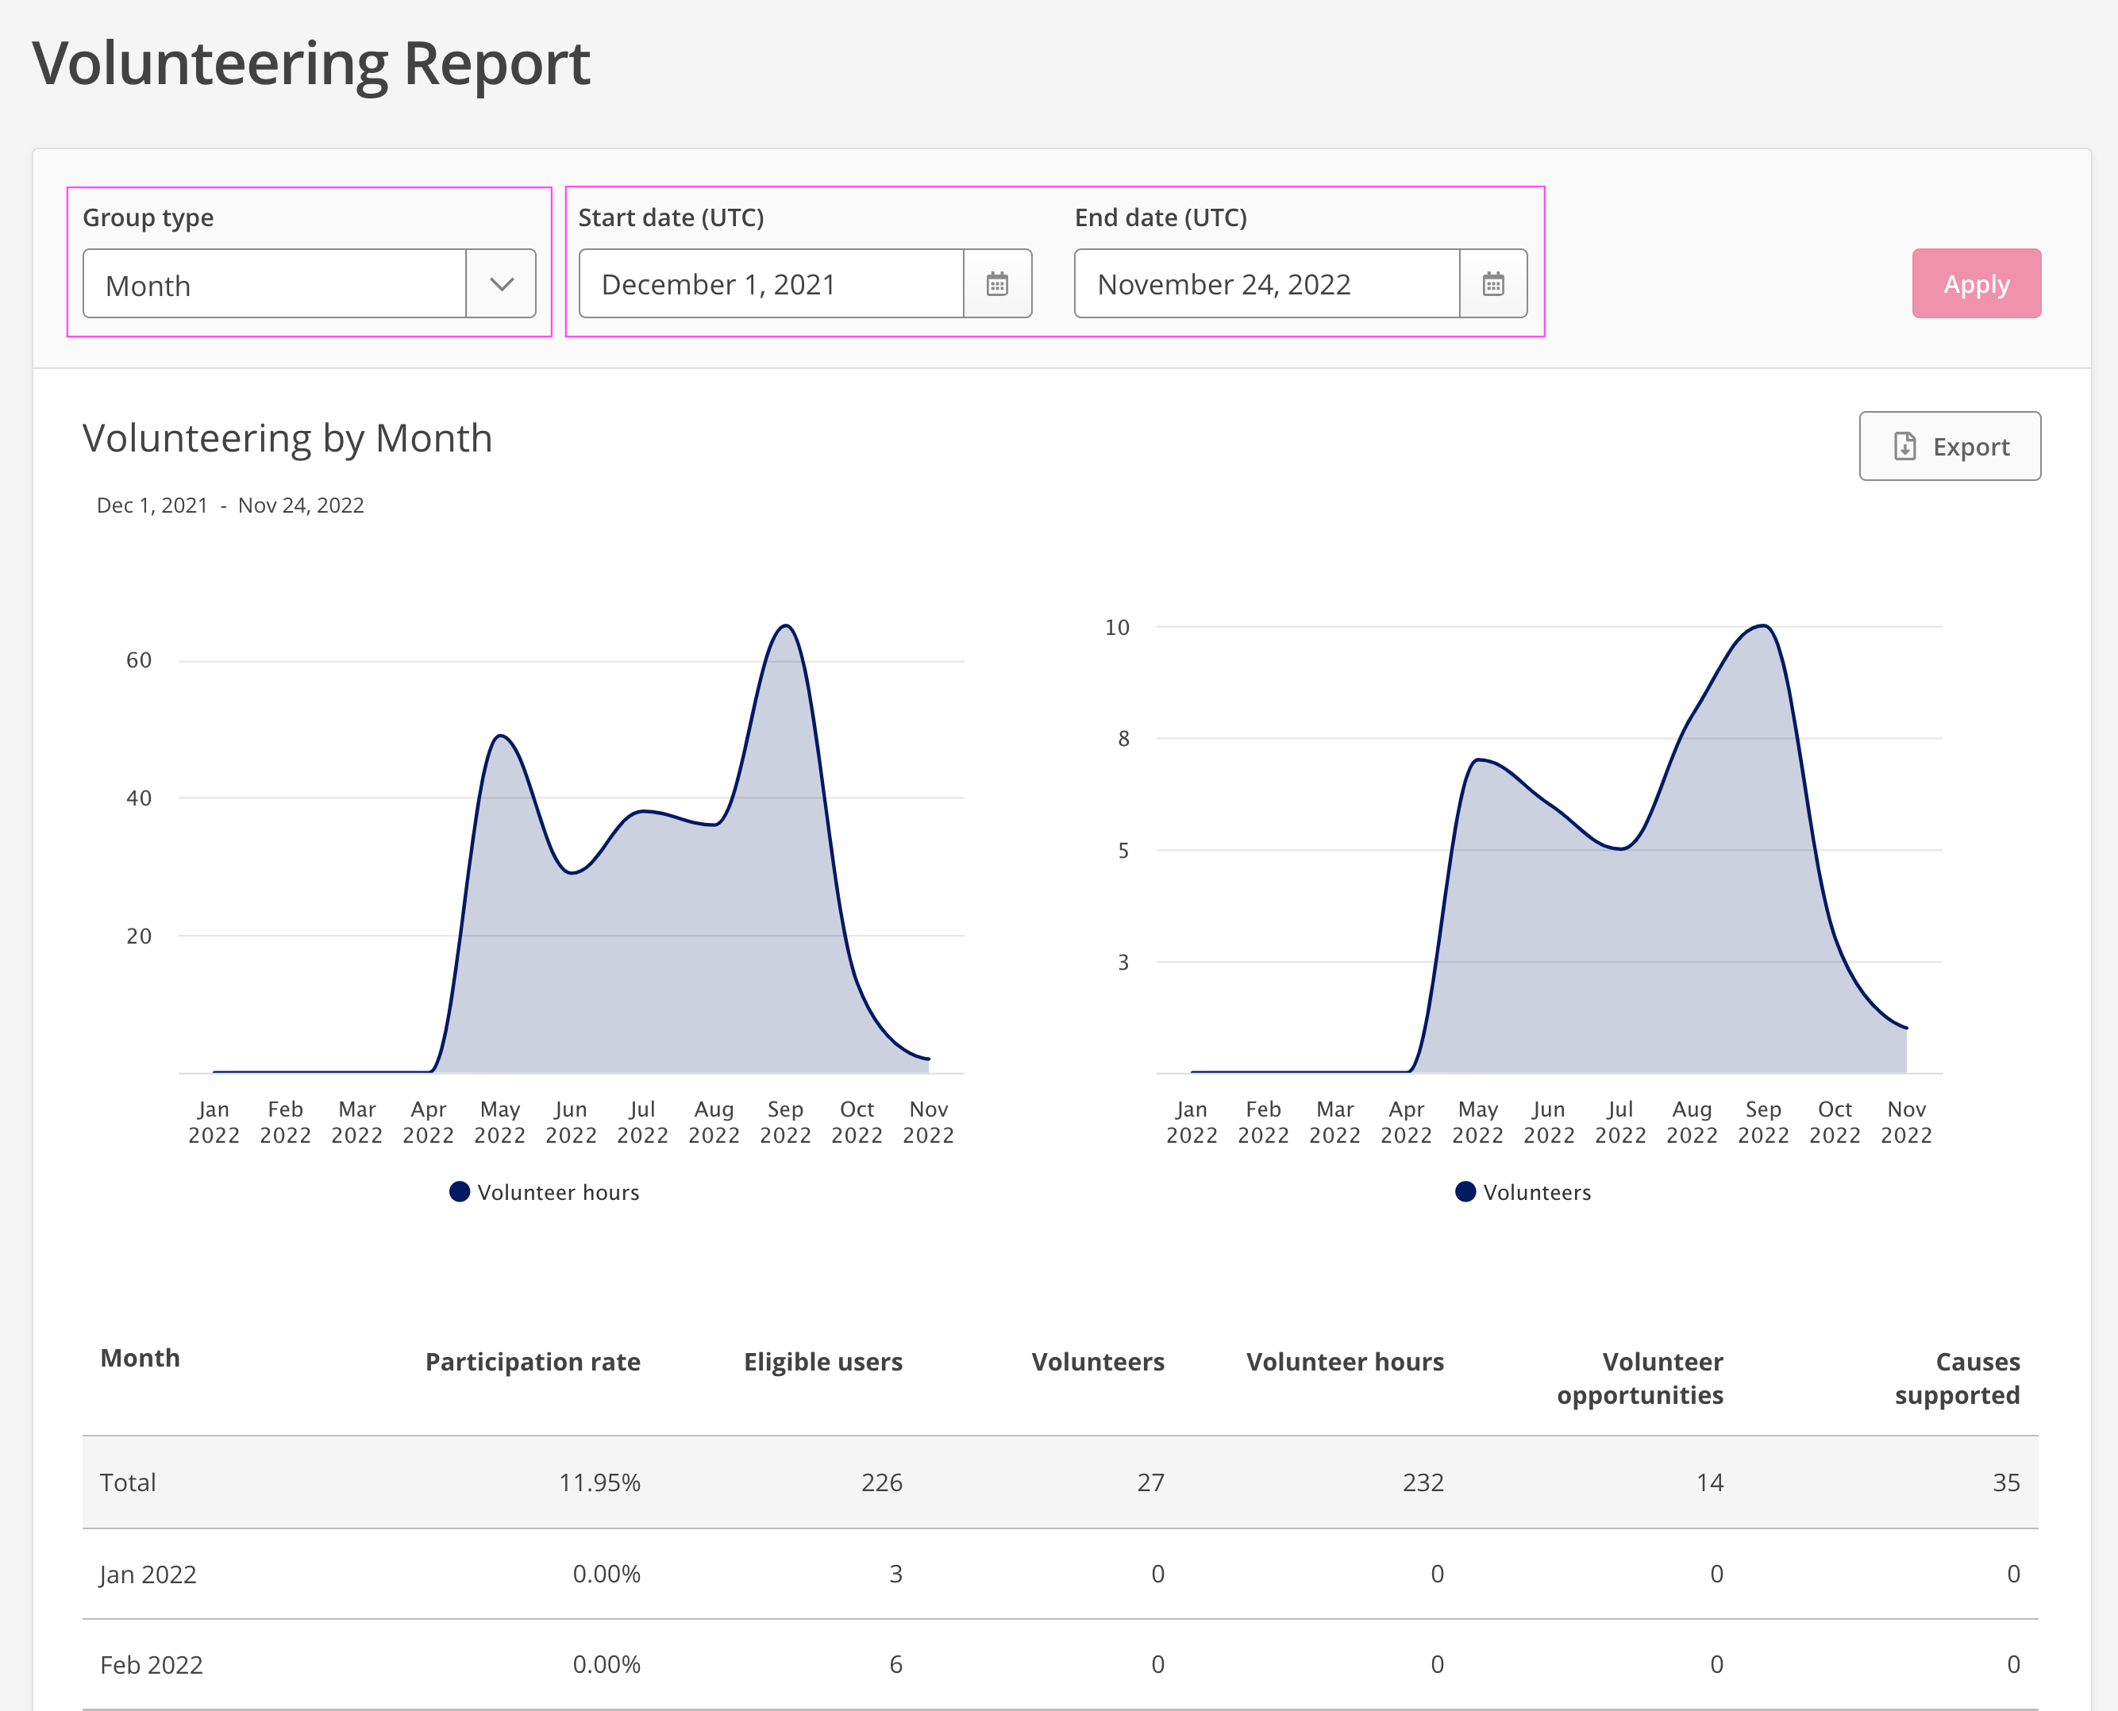Sort table by Volunteer hours column header
Viewport: 2118px width, 1711px height.
(x=1345, y=1362)
